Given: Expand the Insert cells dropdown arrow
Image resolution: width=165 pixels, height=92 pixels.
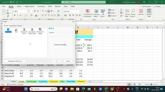Looking at the screenshot, I should (x=116, y=10).
